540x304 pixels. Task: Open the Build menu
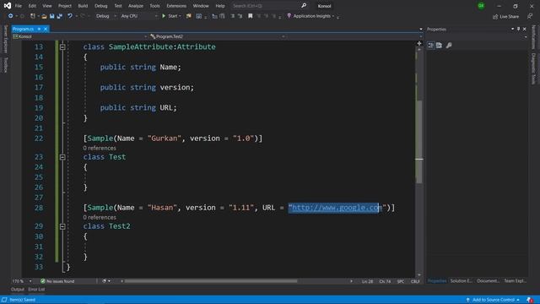[83, 6]
